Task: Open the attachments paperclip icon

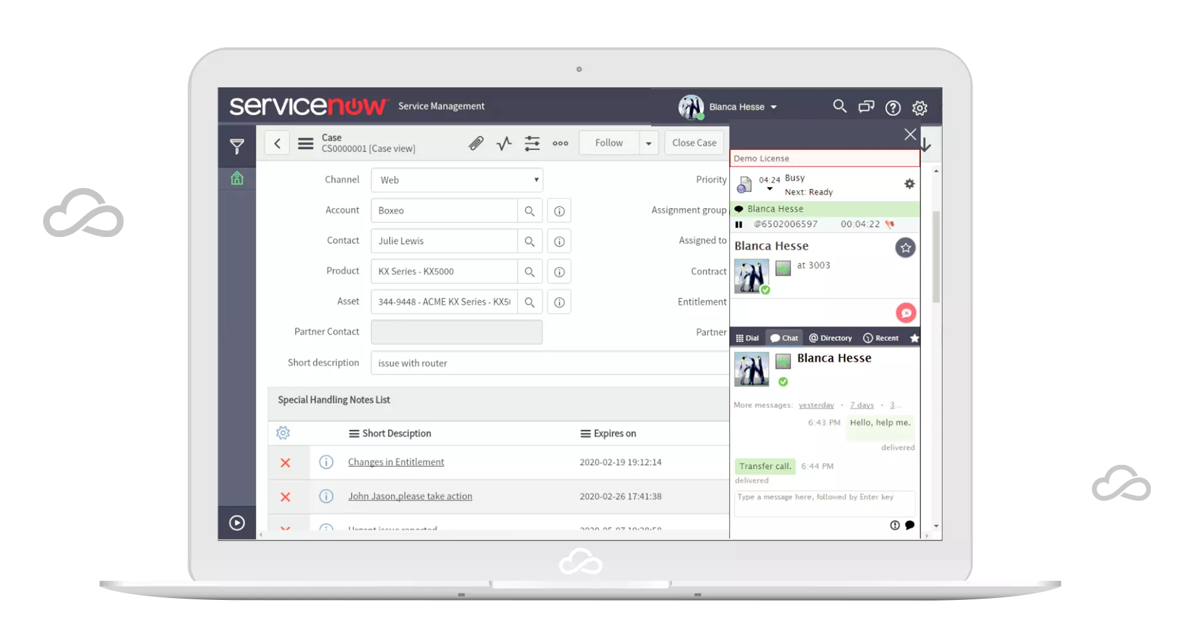Action: [x=476, y=143]
